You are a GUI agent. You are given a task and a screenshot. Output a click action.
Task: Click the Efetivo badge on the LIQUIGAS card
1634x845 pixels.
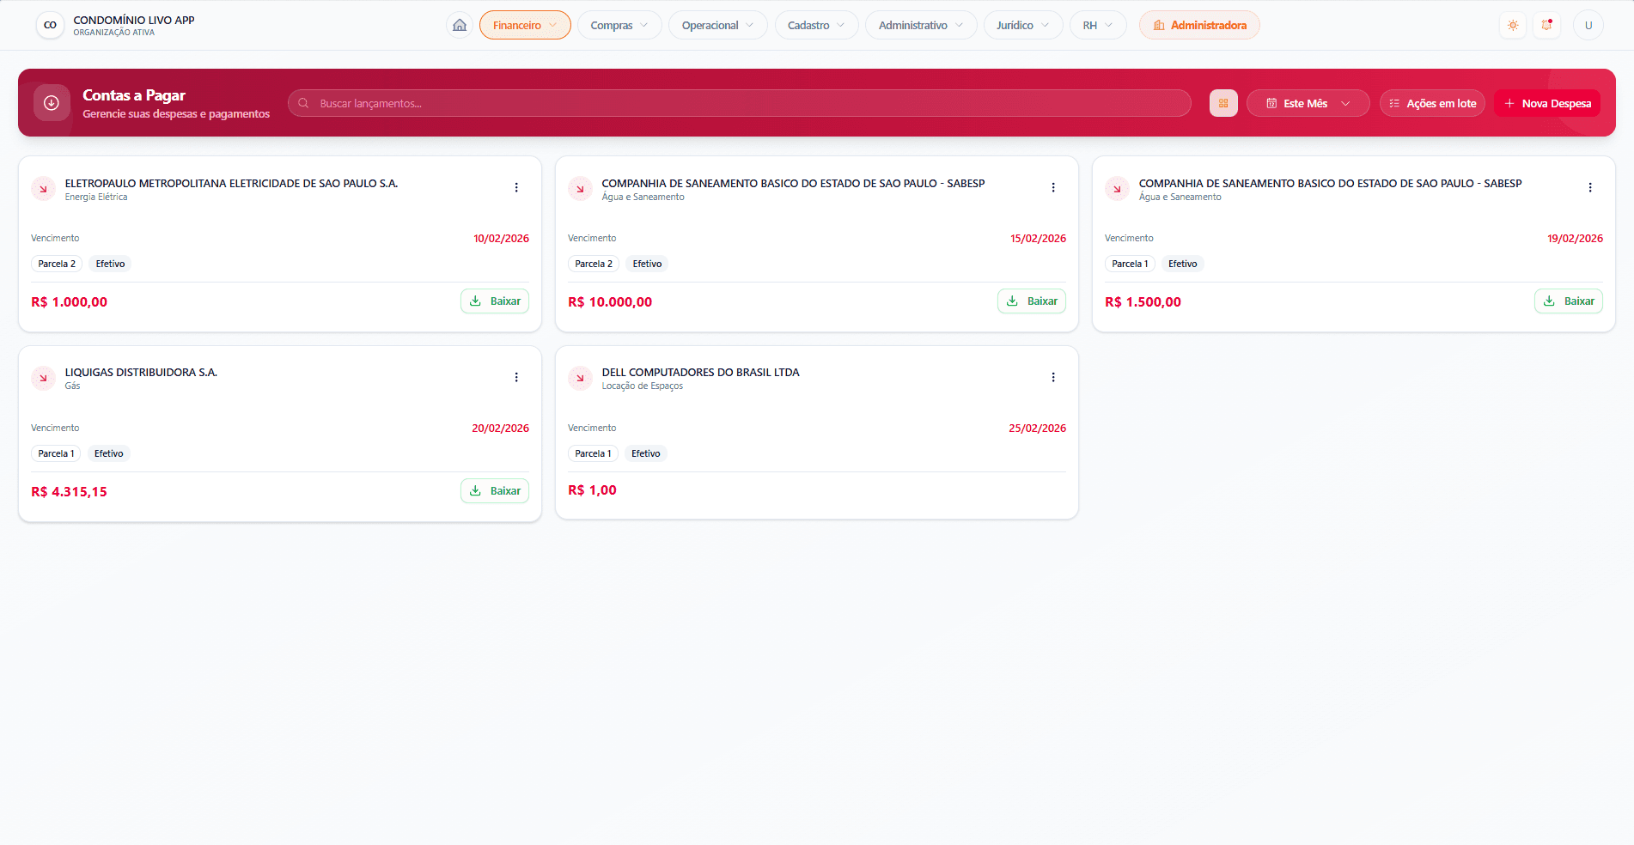pos(108,453)
